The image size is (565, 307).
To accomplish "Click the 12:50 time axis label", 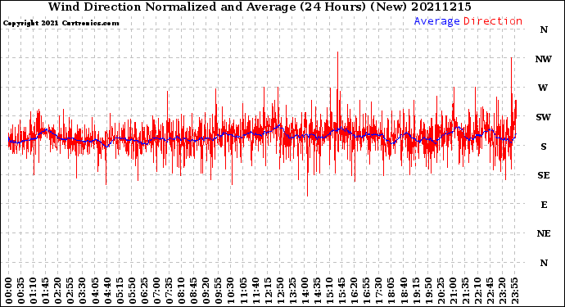I will [x=280, y=291].
